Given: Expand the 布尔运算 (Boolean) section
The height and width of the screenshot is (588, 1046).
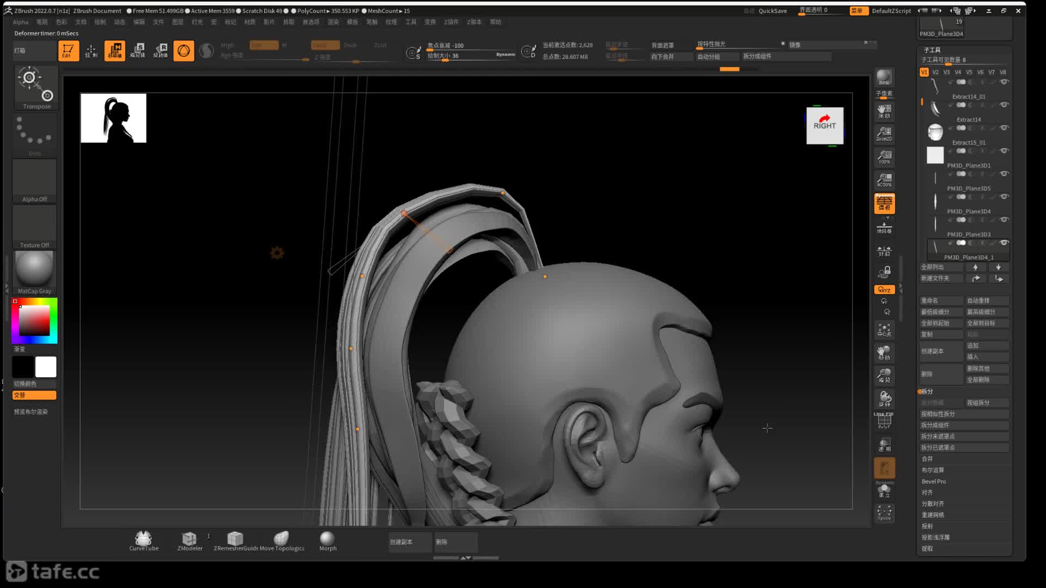Looking at the screenshot, I should click(933, 470).
